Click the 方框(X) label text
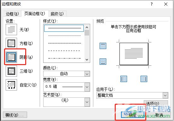 point(26,43)
